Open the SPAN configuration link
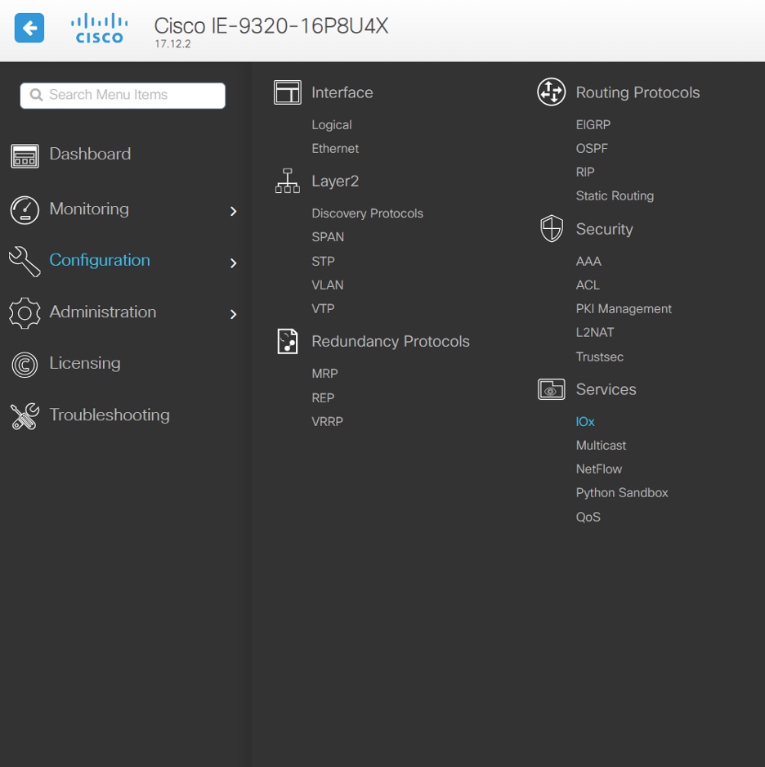Image resolution: width=765 pixels, height=767 pixels. [x=328, y=237]
